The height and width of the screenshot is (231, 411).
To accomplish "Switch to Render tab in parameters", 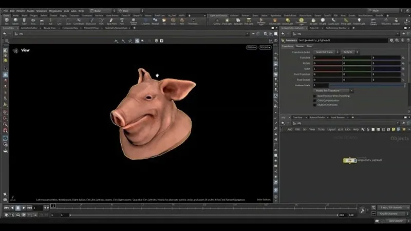I will 300,46.
